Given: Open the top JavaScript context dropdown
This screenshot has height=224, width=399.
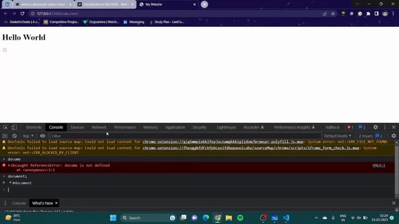Looking at the screenshot, I should click(28, 136).
